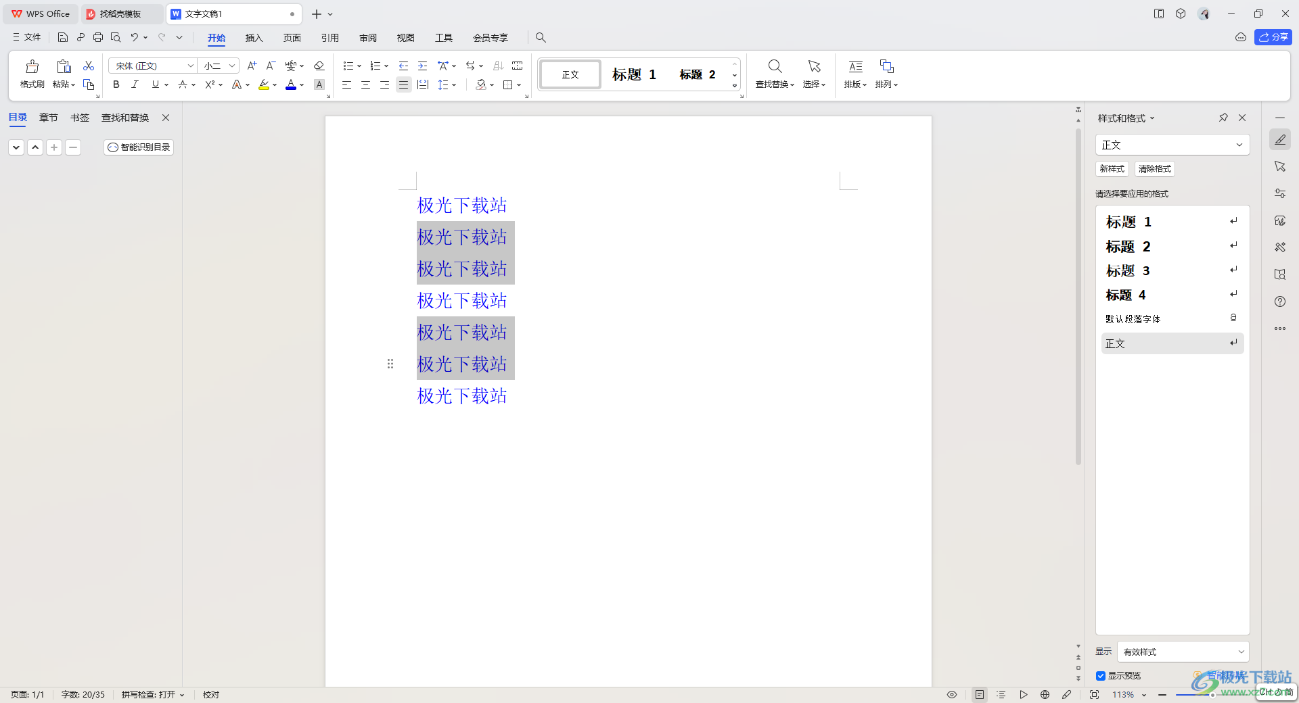This screenshot has width=1299, height=703.
Task: Toggle Character Shading (A box)
Action: pyautogui.click(x=319, y=84)
